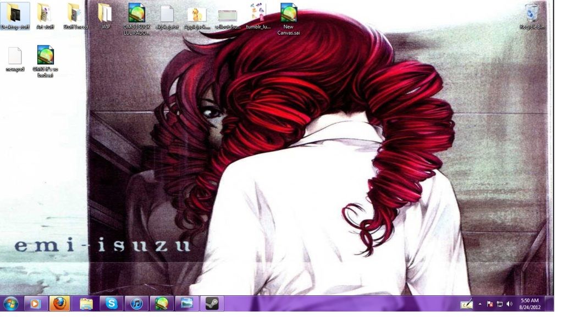563x331 pixels.
Task: Select the 'Stuff I need' folder
Action: point(75,16)
